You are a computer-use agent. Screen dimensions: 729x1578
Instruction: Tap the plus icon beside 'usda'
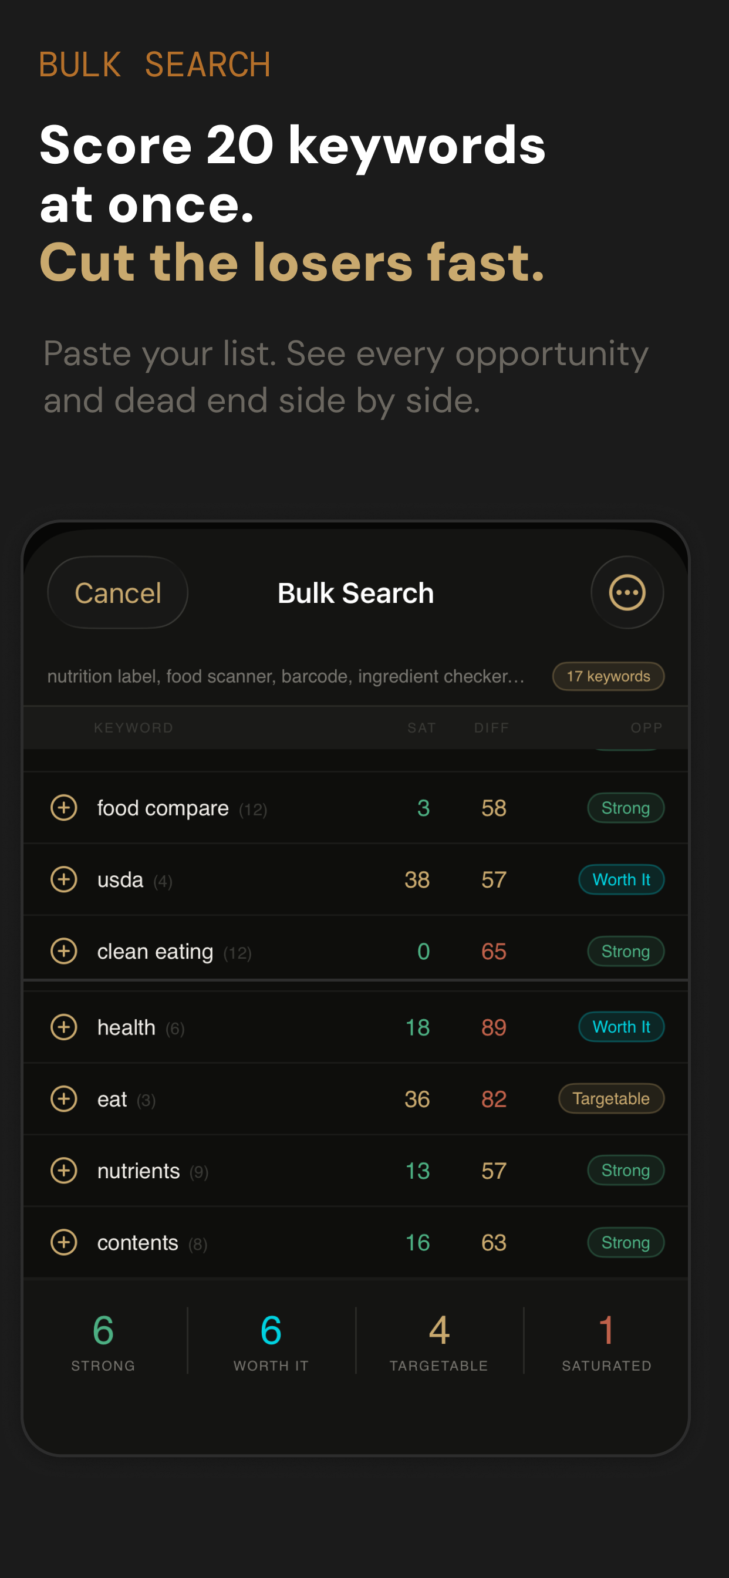[x=64, y=879]
